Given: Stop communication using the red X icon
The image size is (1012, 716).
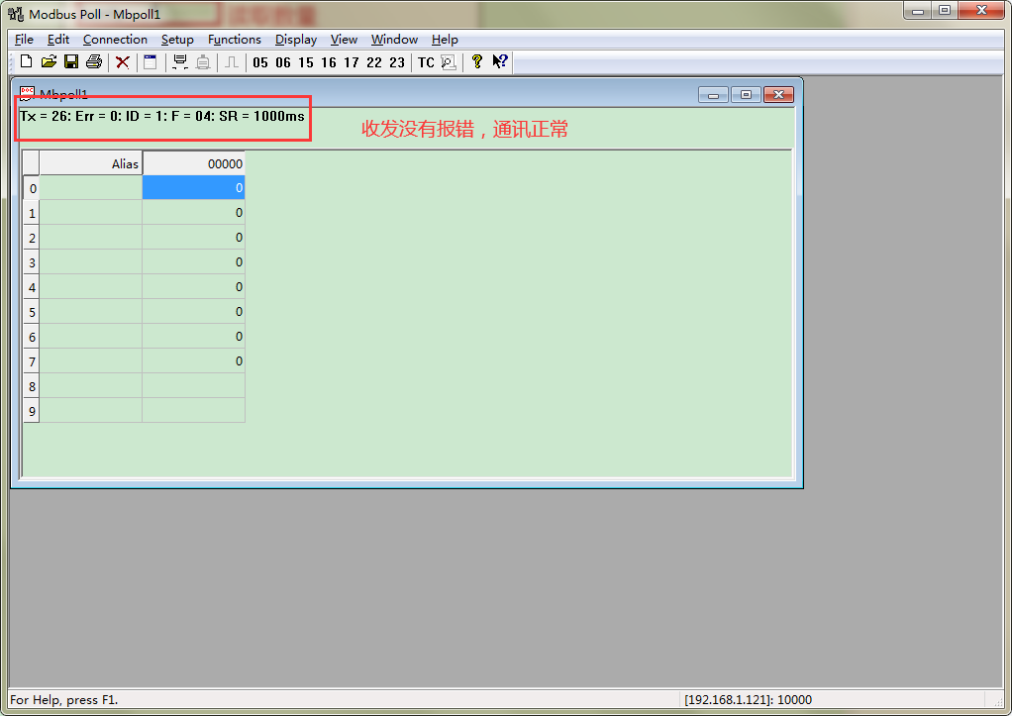Looking at the screenshot, I should [x=122, y=61].
